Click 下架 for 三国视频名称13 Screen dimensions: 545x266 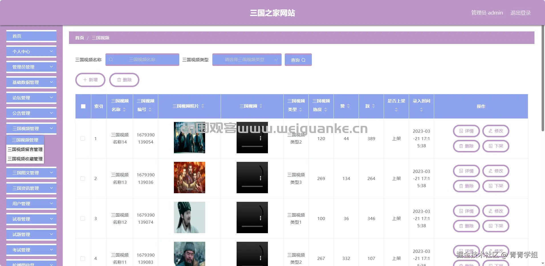coord(496,186)
